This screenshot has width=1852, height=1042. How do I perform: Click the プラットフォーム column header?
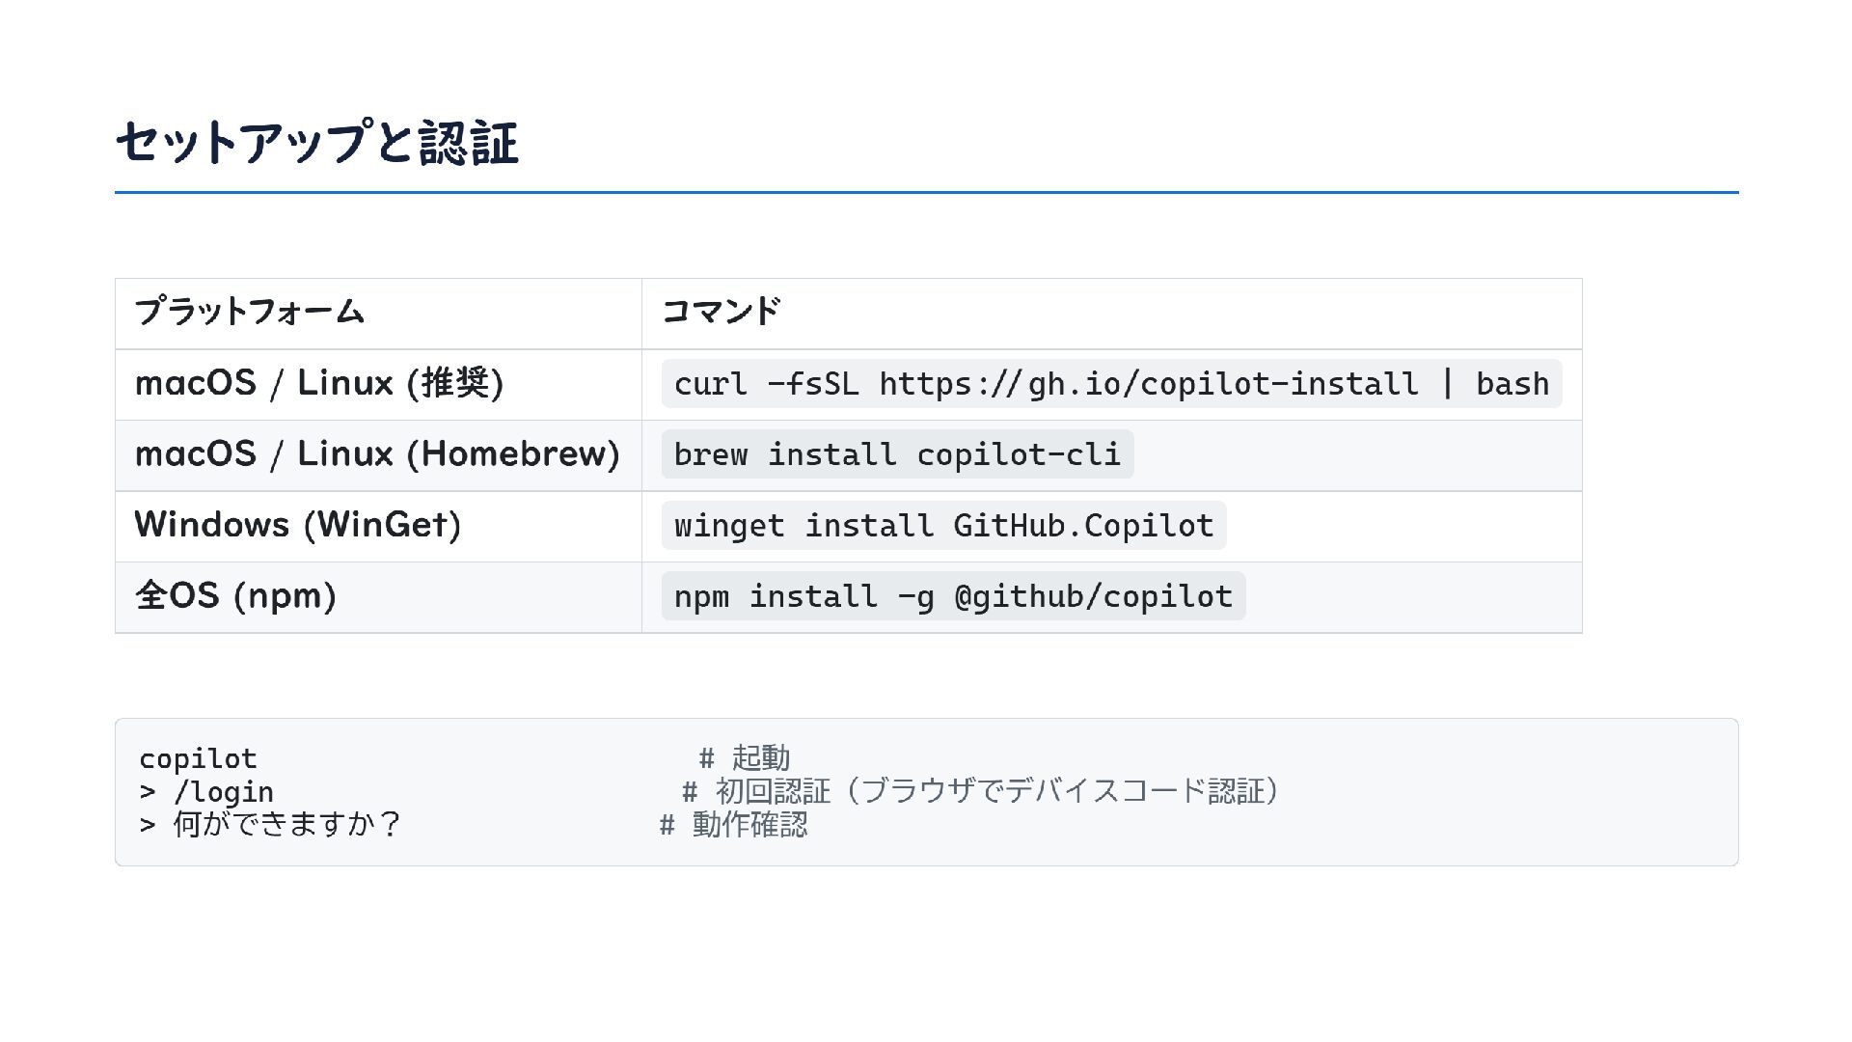pos(249,312)
